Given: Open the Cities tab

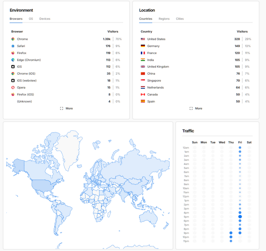Looking at the screenshot, I should click(x=180, y=19).
